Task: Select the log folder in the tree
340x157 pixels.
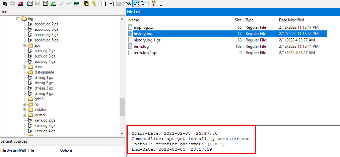Action: pos(30,19)
